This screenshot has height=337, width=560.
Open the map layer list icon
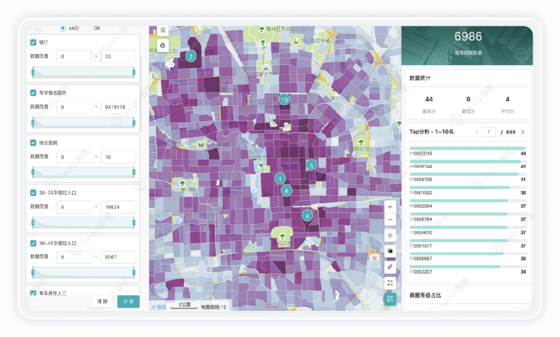(162, 30)
